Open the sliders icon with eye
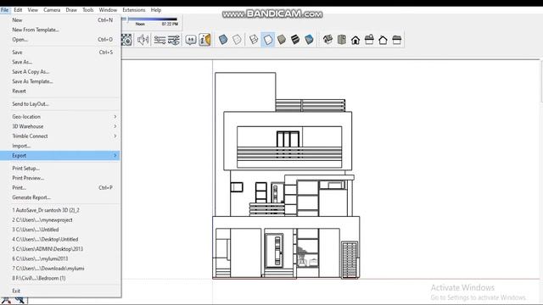 coord(173,40)
